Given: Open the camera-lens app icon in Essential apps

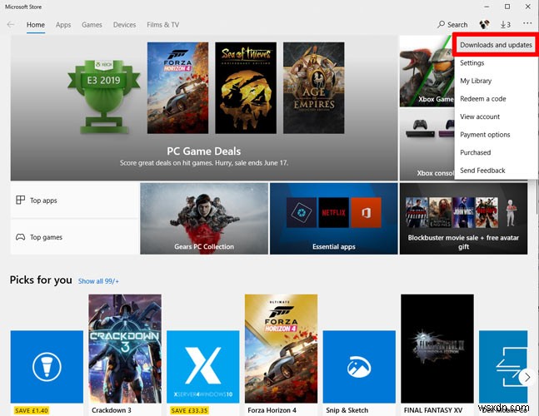Looking at the screenshot, I should tap(301, 212).
